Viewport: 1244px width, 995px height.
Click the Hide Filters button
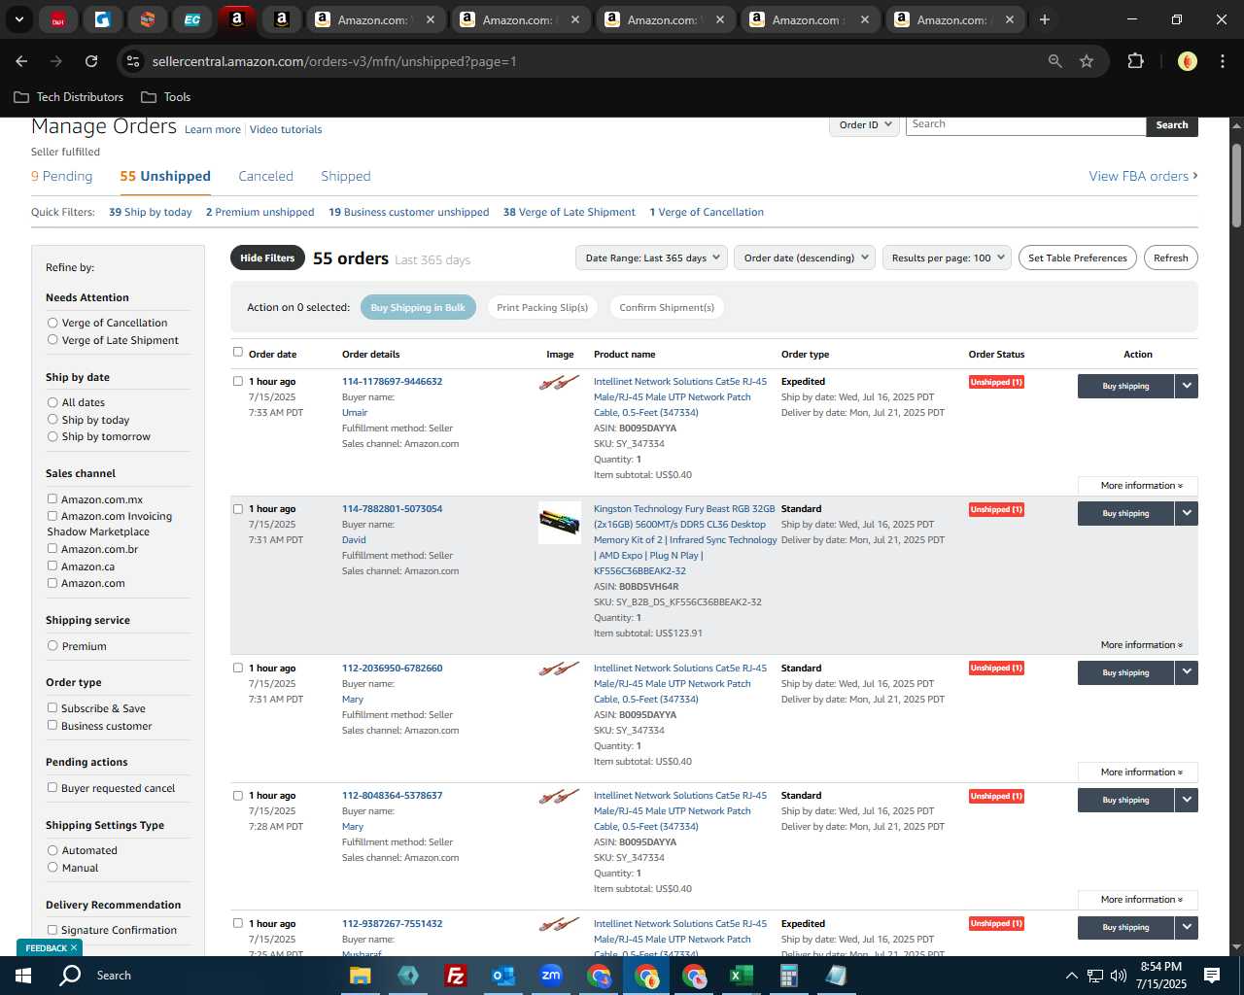[x=267, y=257]
